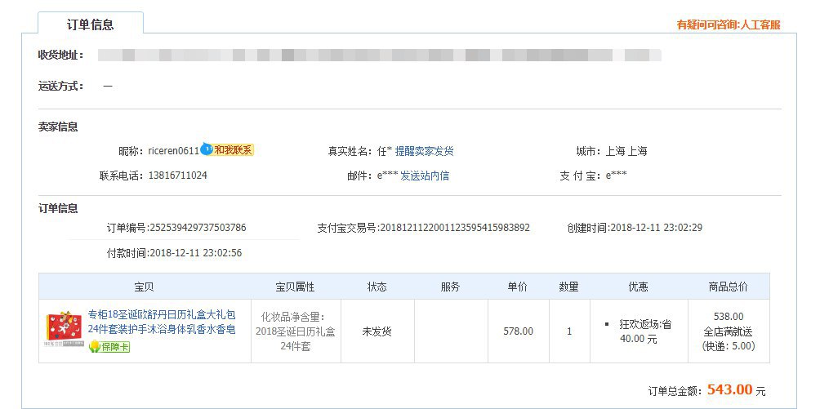820x409 pixels.
Task: Open the 订单信息 tab
Action: [91, 24]
